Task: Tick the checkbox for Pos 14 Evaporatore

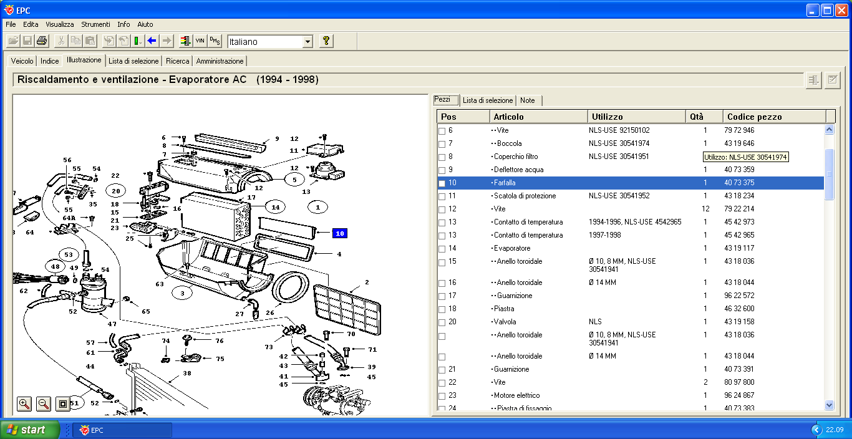Action: point(442,249)
